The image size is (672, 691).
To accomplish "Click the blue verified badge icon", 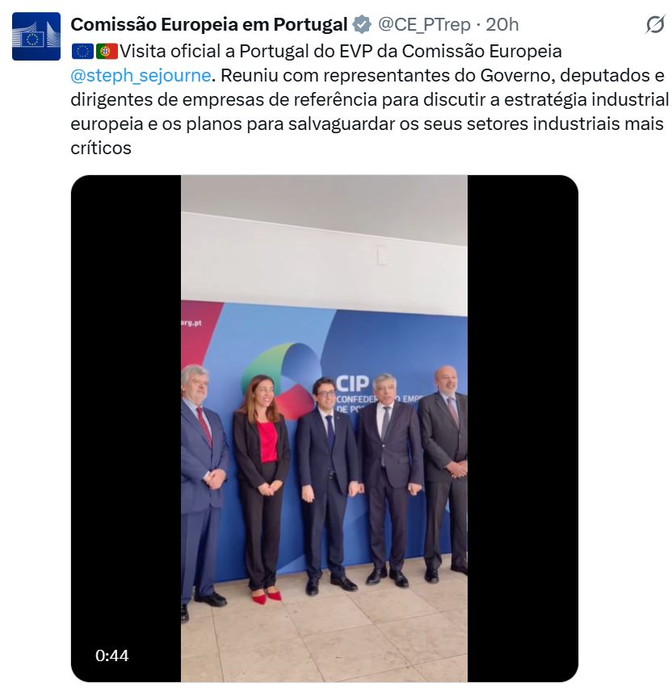I will 362,25.
